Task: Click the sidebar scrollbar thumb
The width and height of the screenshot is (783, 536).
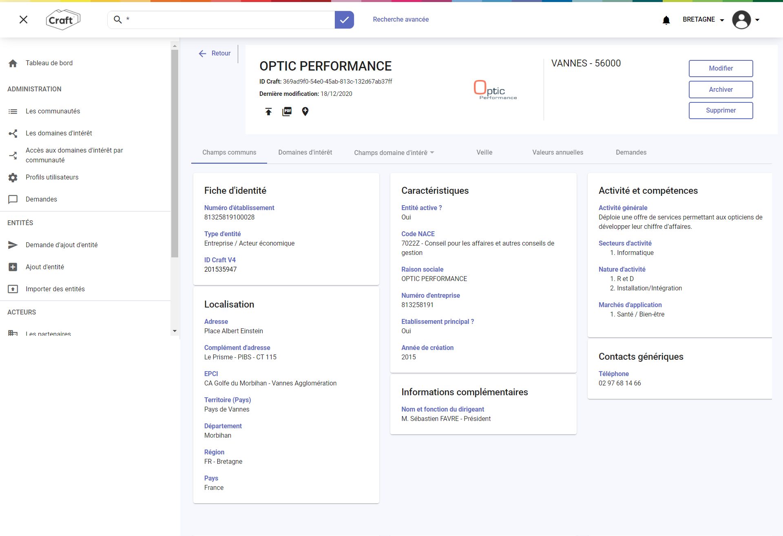Action: [175, 153]
